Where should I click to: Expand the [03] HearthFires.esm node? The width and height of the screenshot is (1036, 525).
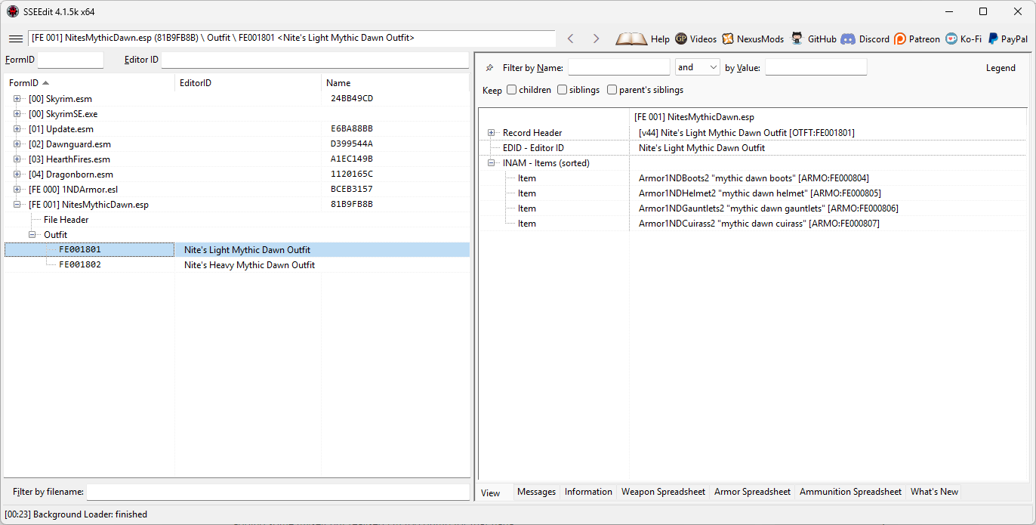point(17,159)
